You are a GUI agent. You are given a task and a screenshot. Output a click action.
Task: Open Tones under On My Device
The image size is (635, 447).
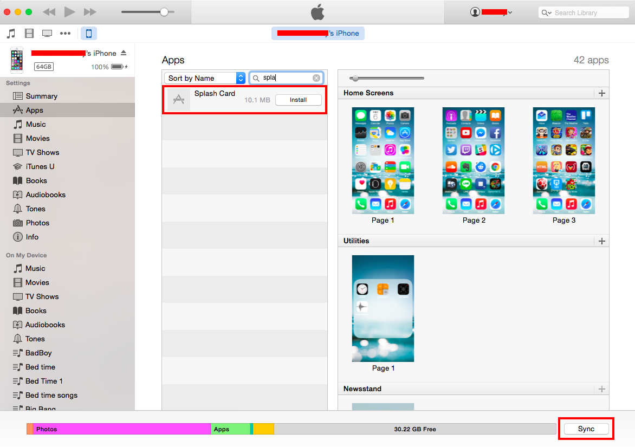click(67, 339)
